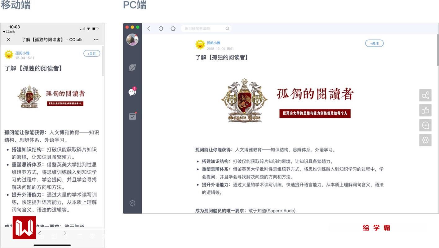The image size is (439, 248).
Task: Like the article with the thumbs-up icon
Action: pos(425,110)
